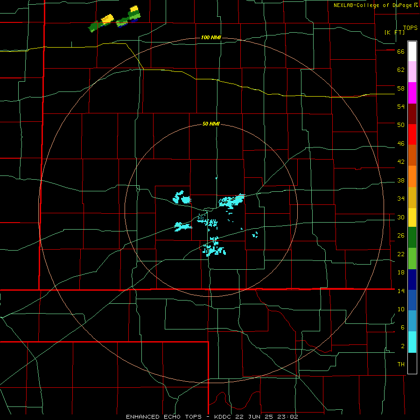Screen dimensions: 420x420
Task: Click the dark red swatch between 54 and 50
Action: pos(412,114)
